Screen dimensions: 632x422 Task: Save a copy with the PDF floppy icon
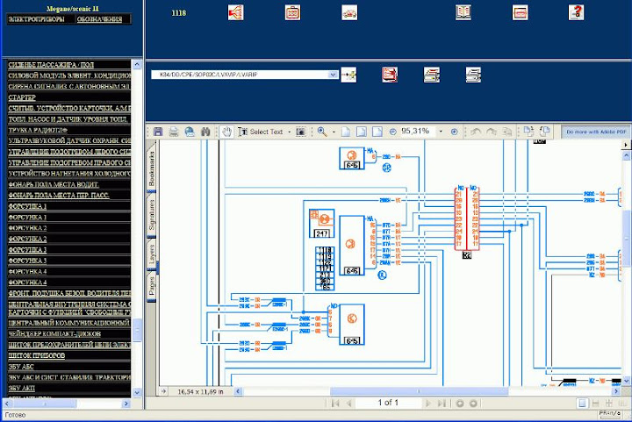pyautogui.click(x=158, y=132)
